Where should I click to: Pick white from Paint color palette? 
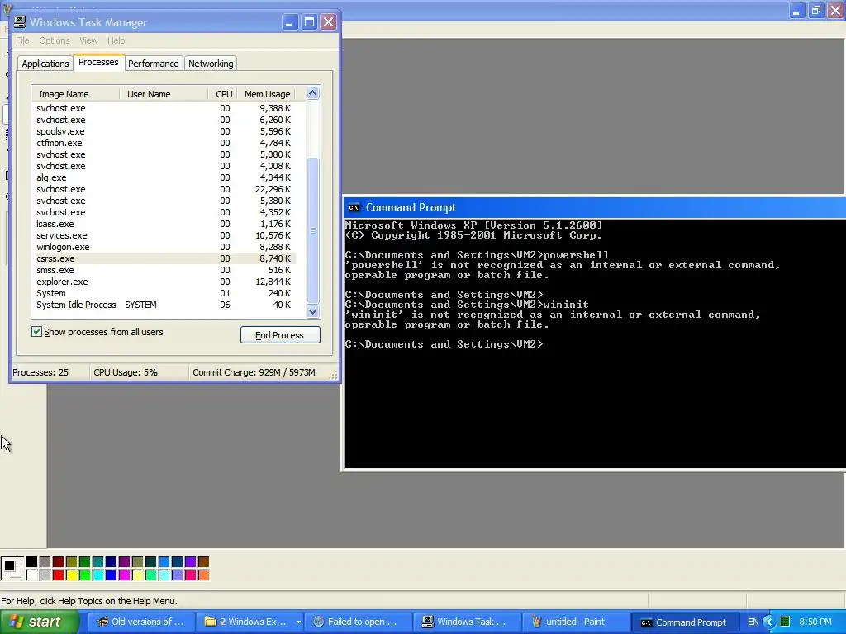pos(32,575)
